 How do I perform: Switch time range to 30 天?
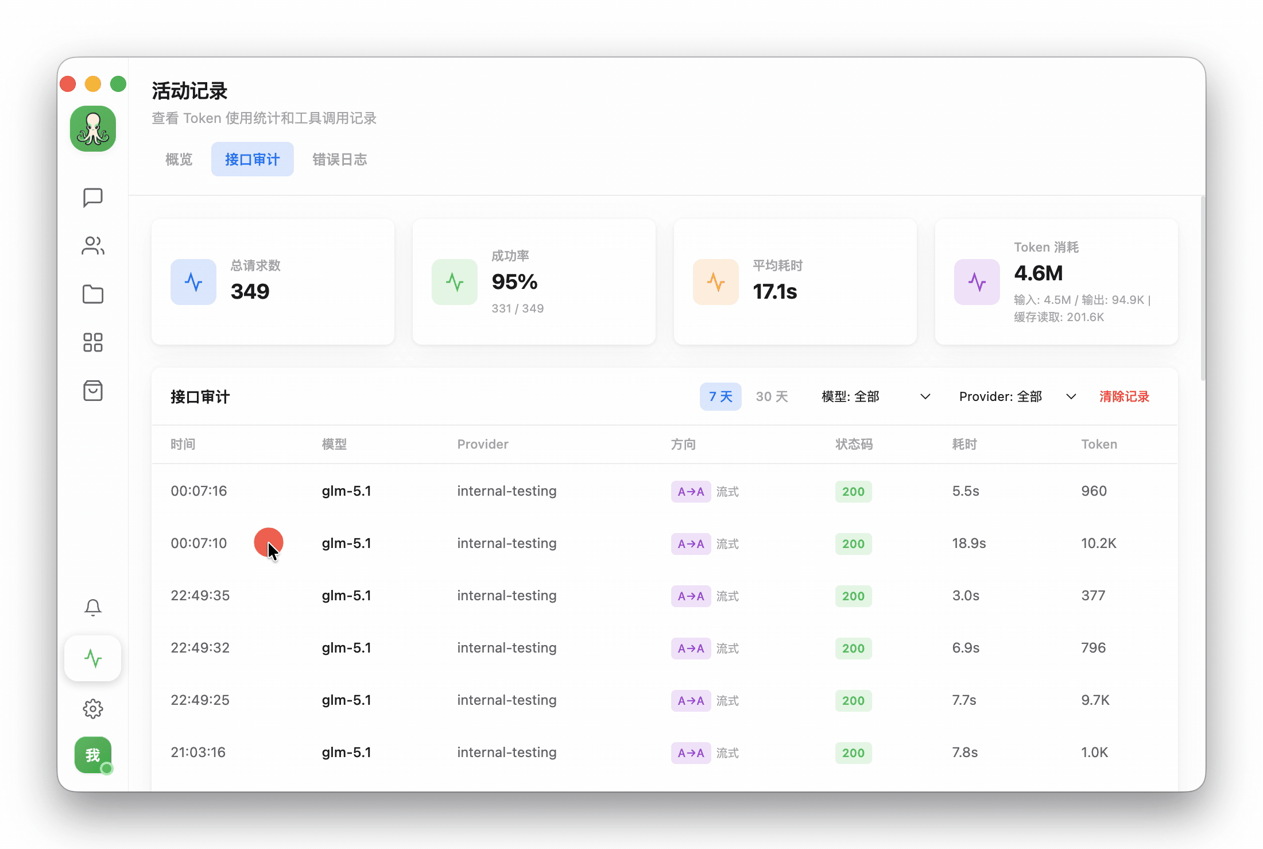(772, 397)
